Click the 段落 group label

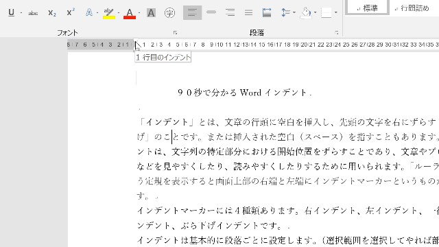point(257,33)
